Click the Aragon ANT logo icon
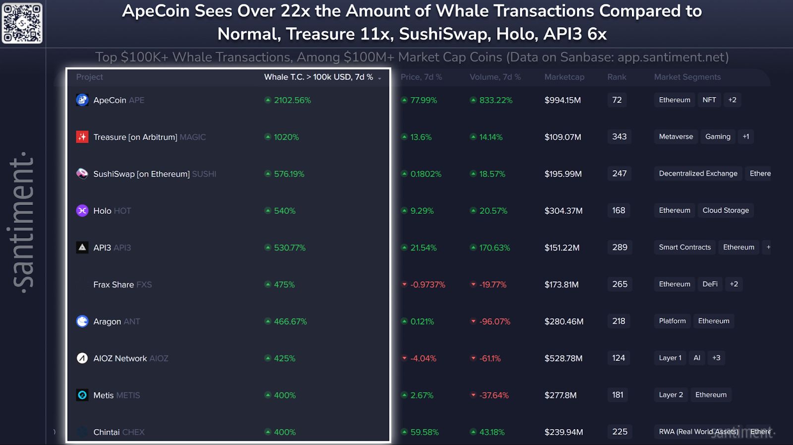The width and height of the screenshot is (793, 445). (82, 321)
